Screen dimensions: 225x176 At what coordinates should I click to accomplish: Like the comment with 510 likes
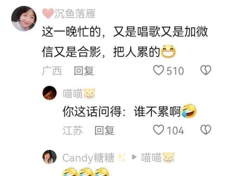(x=159, y=70)
